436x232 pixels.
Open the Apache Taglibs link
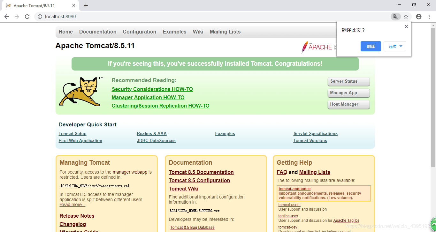click(x=346, y=221)
